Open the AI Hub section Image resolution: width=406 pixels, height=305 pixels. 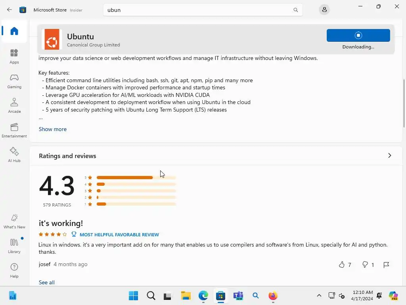14,155
